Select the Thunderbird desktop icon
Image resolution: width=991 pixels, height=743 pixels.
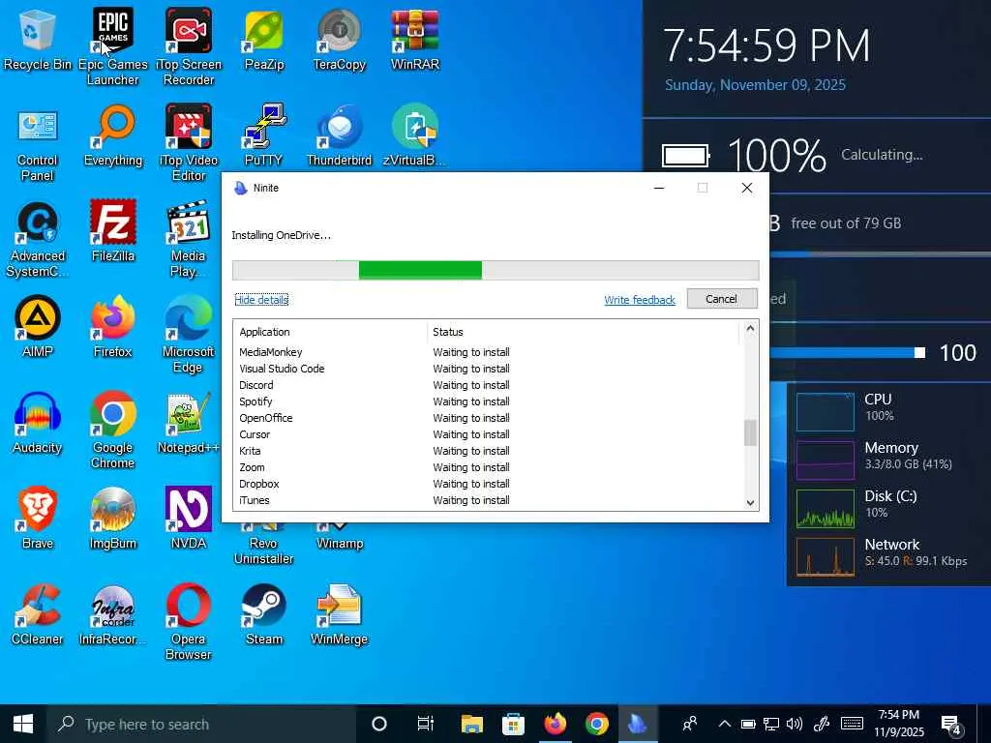pos(340,135)
